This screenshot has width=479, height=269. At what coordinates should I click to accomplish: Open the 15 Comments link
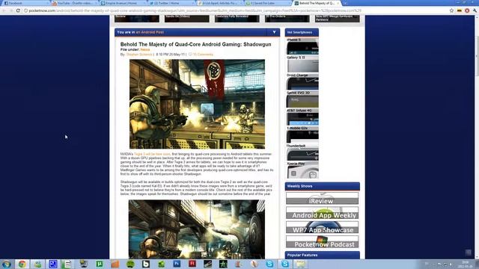point(203,55)
